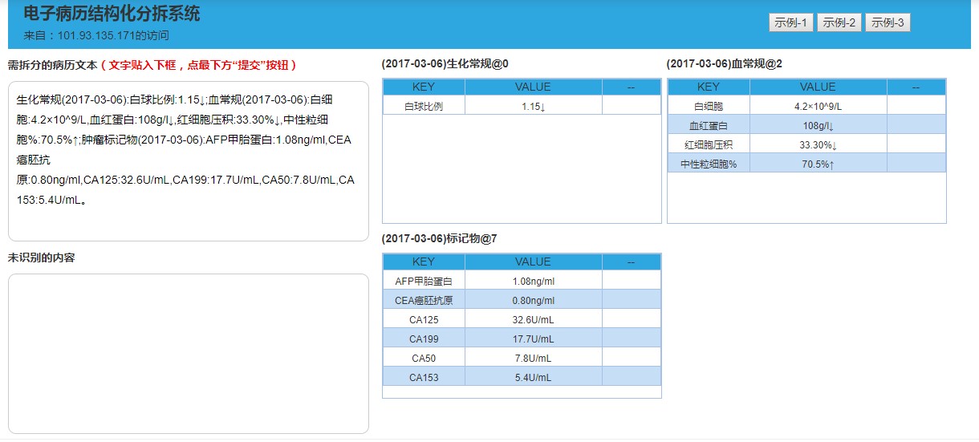Click the empty 未识别的内容 text area
979x442 pixels.
tap(188, 353)
